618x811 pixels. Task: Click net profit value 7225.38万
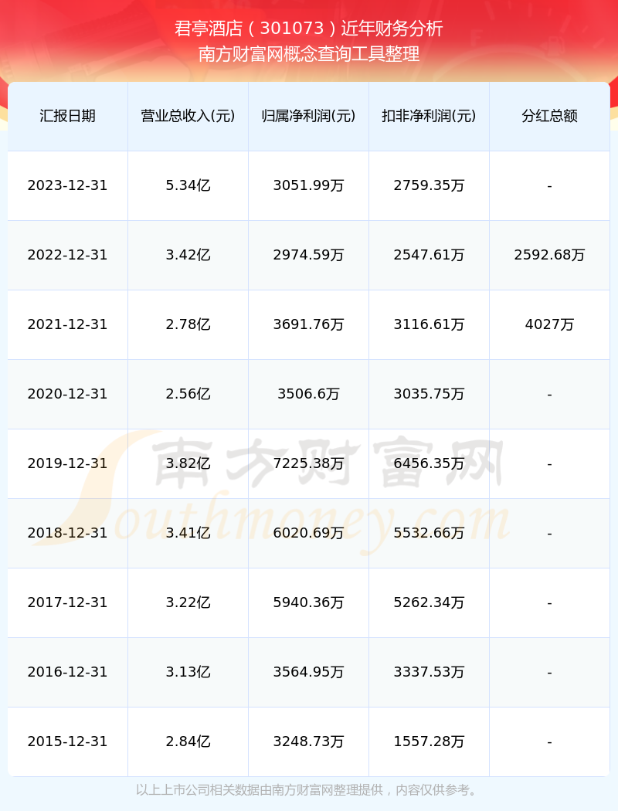tap(309, 463)
